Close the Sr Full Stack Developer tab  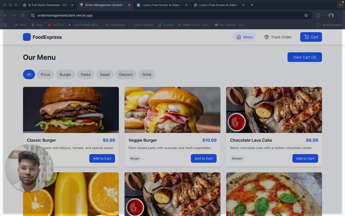tap(72, 5)
